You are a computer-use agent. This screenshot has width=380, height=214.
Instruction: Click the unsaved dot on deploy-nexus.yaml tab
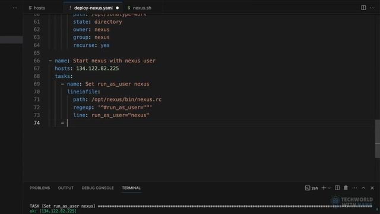118,8
